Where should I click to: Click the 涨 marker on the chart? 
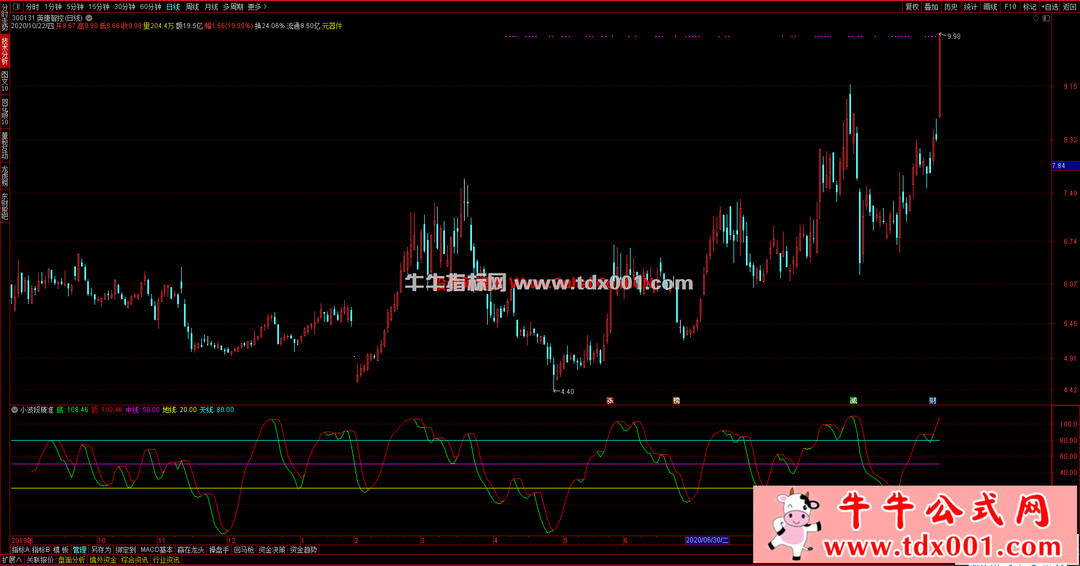tap(610, 401)
